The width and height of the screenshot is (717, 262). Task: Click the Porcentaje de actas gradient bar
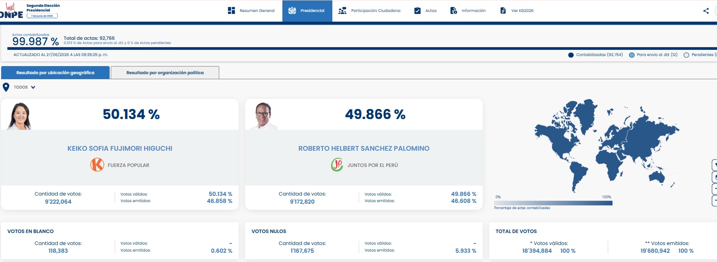[x=553, y=203]
